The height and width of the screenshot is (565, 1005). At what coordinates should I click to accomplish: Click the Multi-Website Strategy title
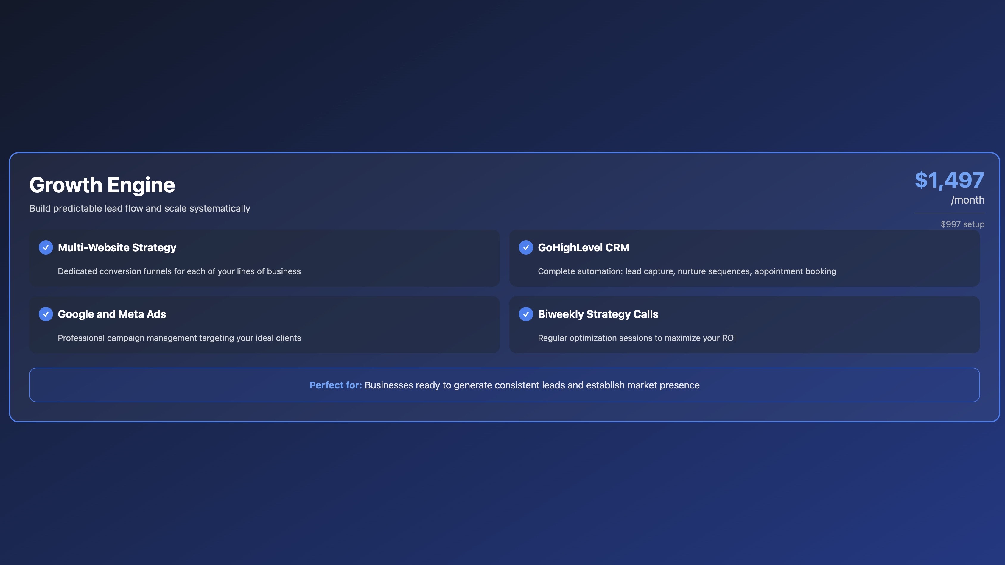click(x=117, y=248)
